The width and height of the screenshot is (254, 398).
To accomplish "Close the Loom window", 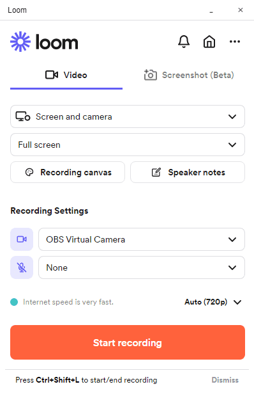I will click(x=241, y=10).
